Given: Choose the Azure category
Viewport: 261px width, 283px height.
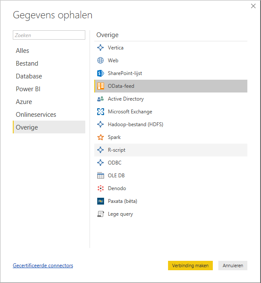Looking at the screenshot, I should (x=49, y=102).
